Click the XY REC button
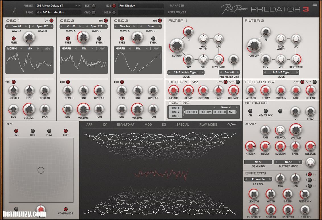The height and width of the screenshot is (220, 322). coord(32,131)
